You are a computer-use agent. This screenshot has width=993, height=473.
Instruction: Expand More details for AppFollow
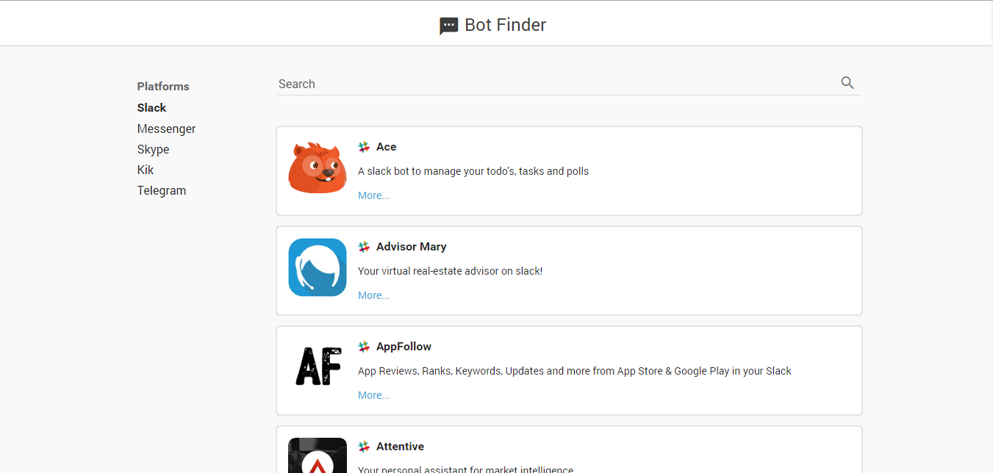(373, 394)
